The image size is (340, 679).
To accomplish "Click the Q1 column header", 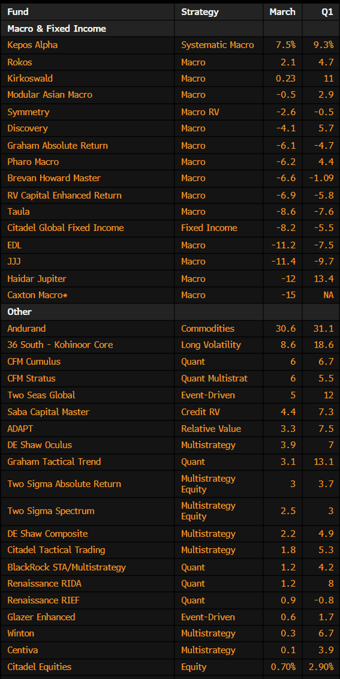I will (327, 12).
